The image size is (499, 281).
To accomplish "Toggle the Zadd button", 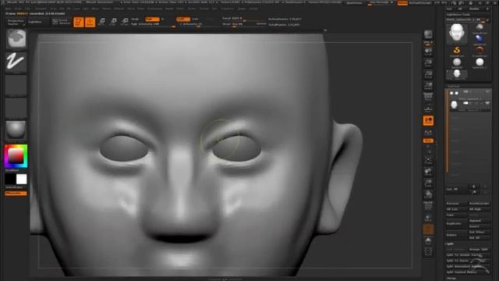I will click(x=183, y=19).
